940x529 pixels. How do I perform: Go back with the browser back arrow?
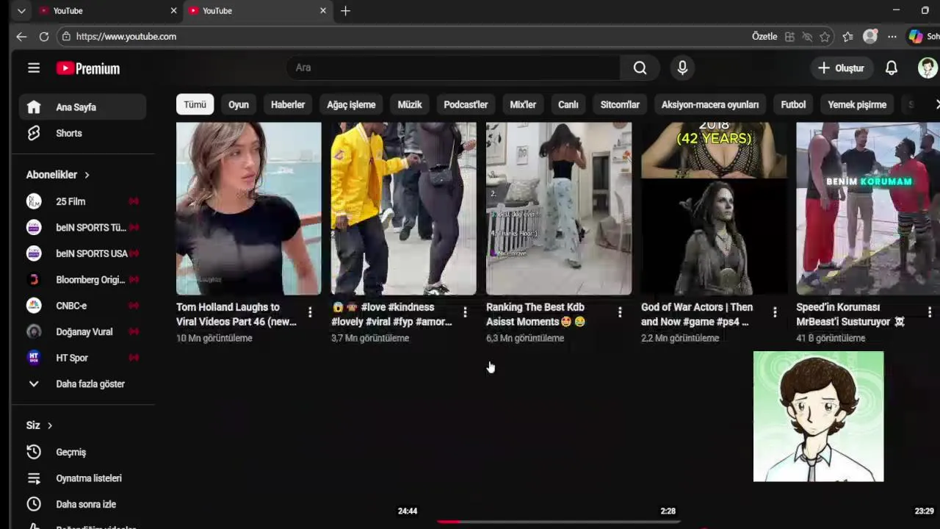21,37
